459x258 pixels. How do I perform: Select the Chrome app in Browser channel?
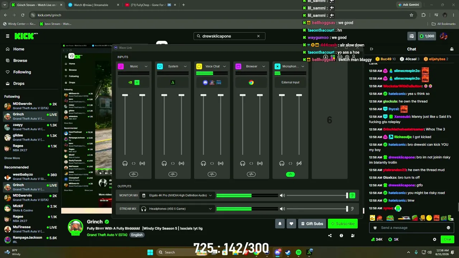[x=251, y=82]
